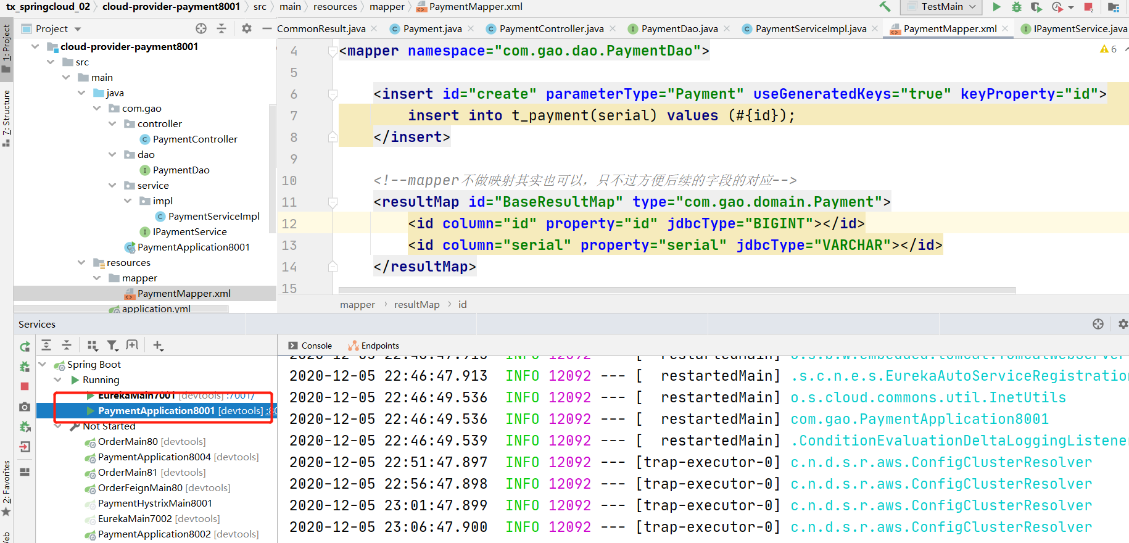The height and width of the screenshot is (543, 1129).
Task: Click the exit icon in Services sidebar
Action: [x=25, y=447]
